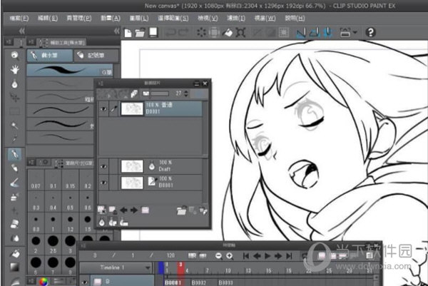Open the animation cels panel menu icon
The width and height of the screenshot is (428, 286).
(101, 83)
